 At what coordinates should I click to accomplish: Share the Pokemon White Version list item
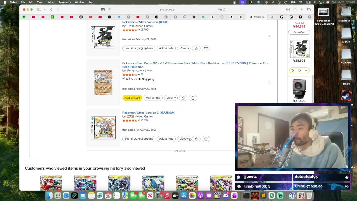[196, 48]
